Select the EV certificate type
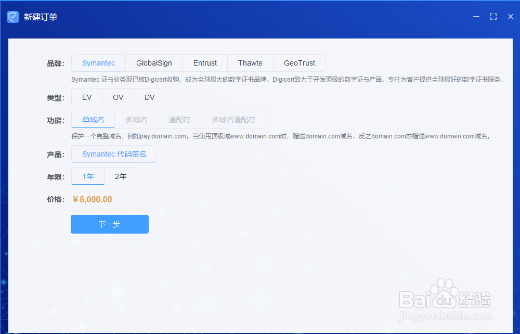This screenshot has width=520, height=334. (87, 97)
